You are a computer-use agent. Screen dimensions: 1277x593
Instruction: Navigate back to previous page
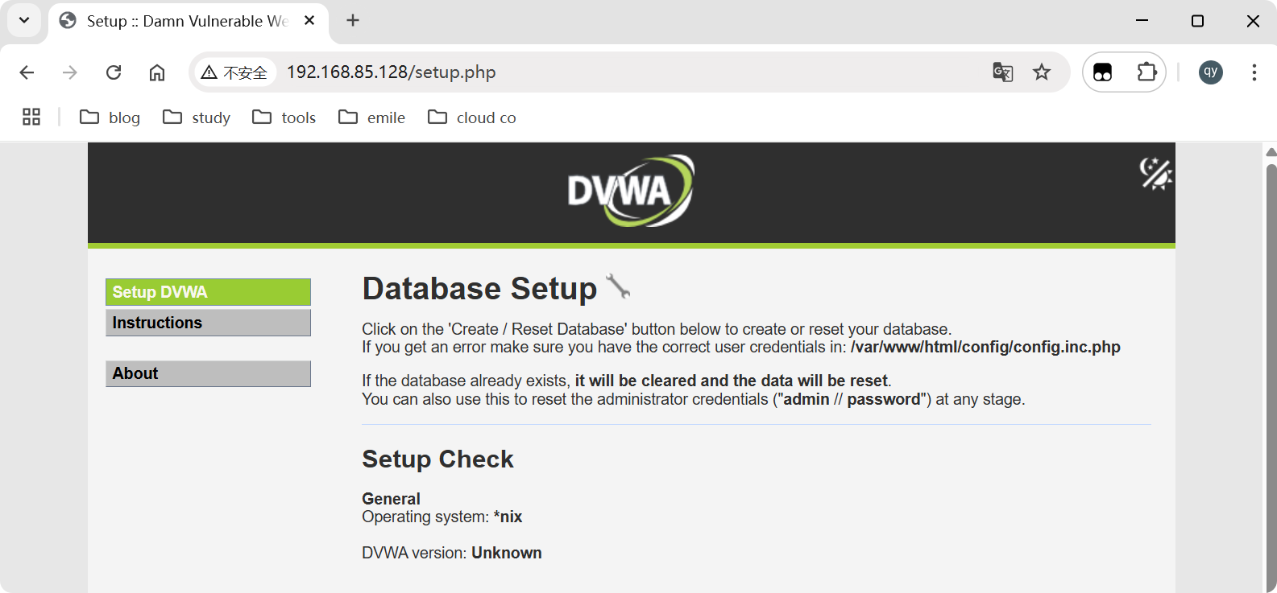(x=27, y=72)
